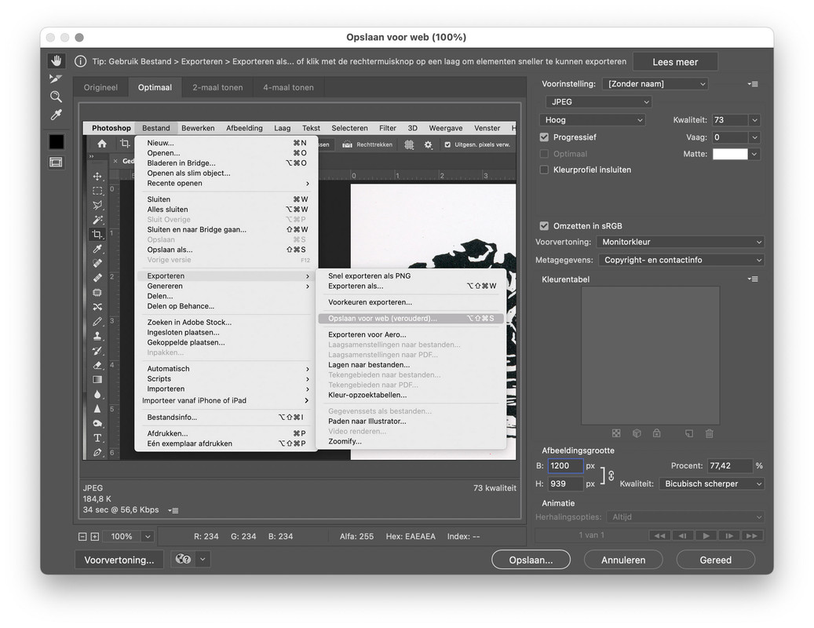Screen dimensions: 814x628
Task: Click the '1 van 1' frame counter
Action: point(591,535)
